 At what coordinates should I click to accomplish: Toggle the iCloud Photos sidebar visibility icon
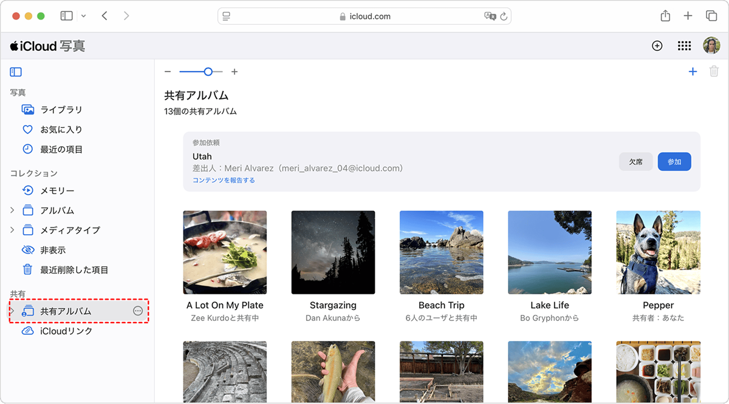(x=16, y=72)
